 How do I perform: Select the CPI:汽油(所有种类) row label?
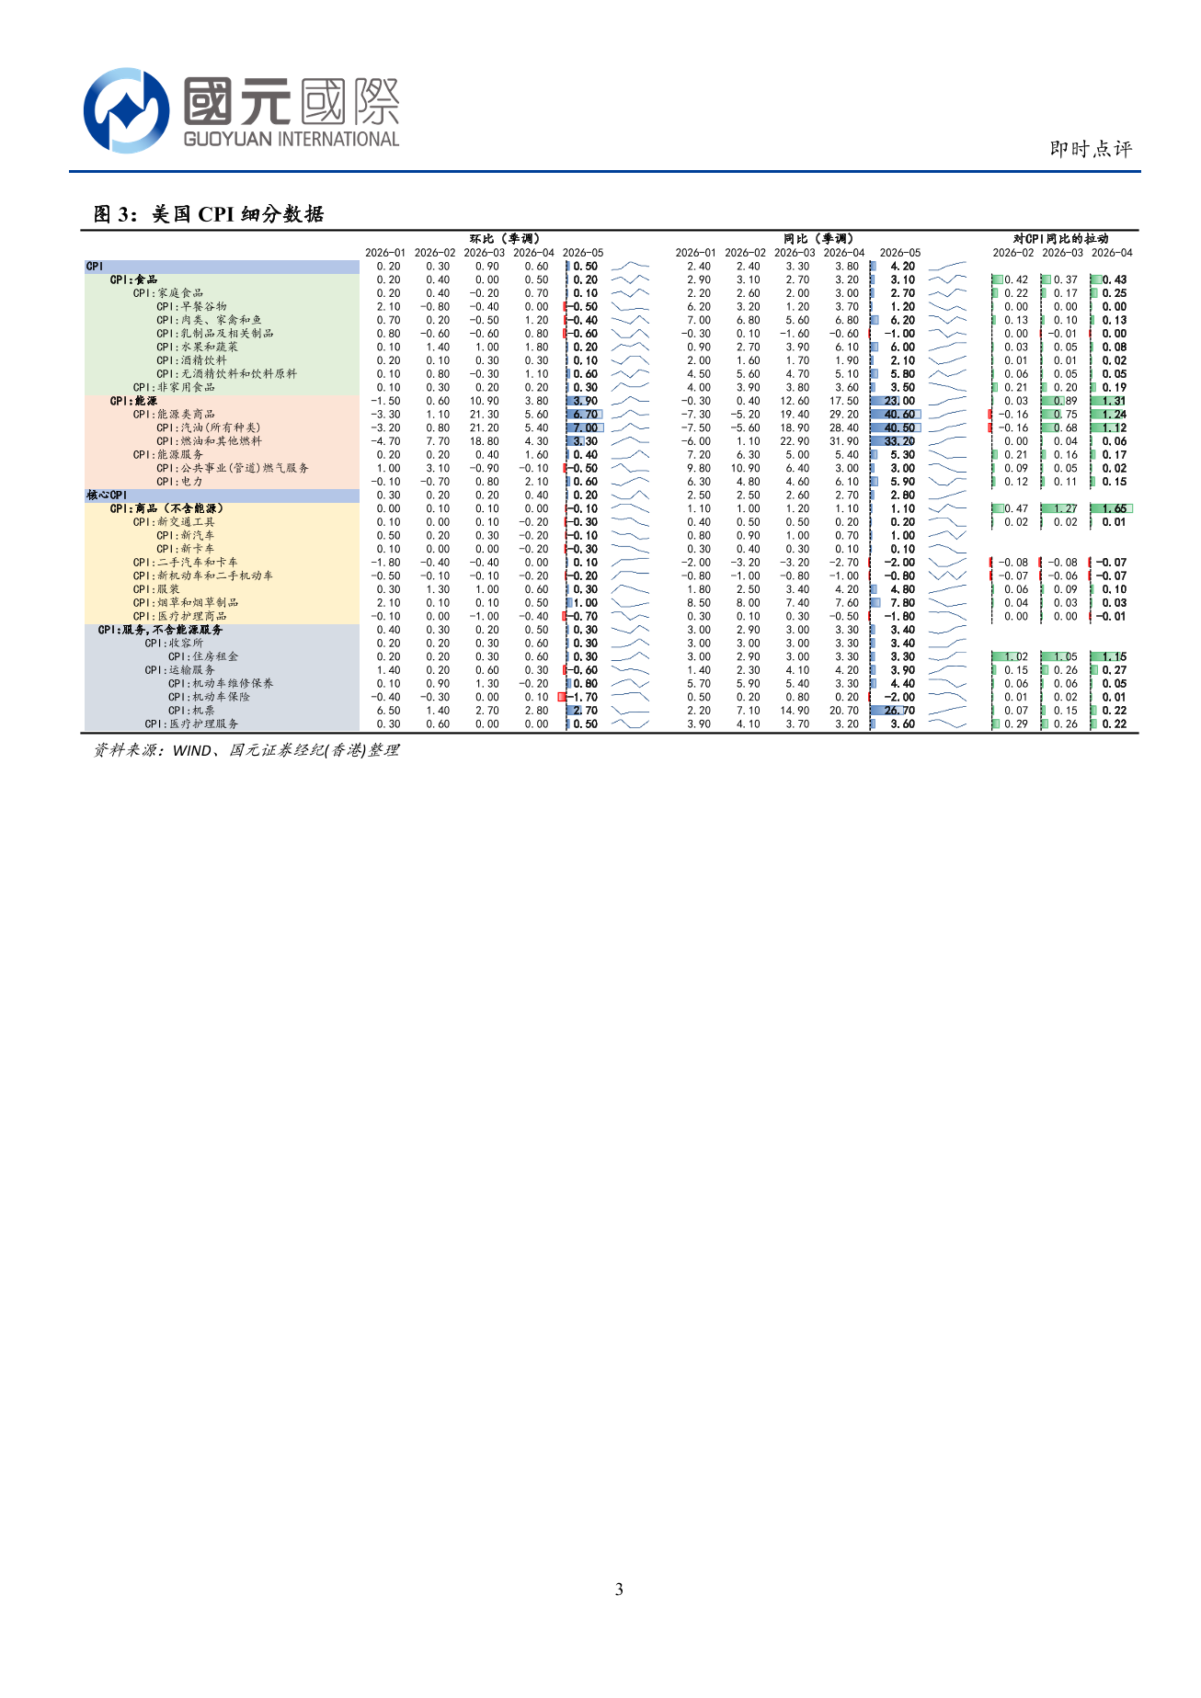click(x=208, y=427)
